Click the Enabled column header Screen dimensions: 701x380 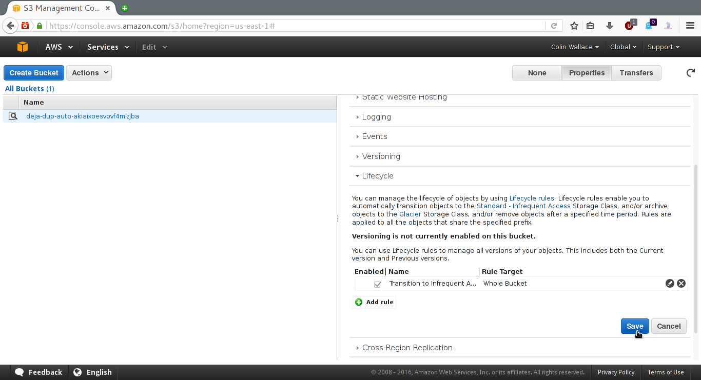(x=369, y=271)
